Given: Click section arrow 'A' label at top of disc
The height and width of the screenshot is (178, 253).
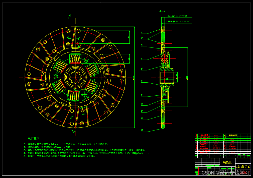Looking at the screenshot, I should [x=70, y=15].
